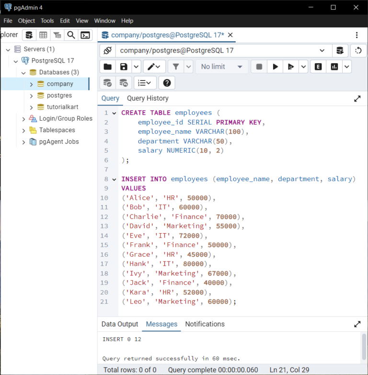
Task: Expand the postgres database node
Action: pyautogui.click(x=31, y=96)
